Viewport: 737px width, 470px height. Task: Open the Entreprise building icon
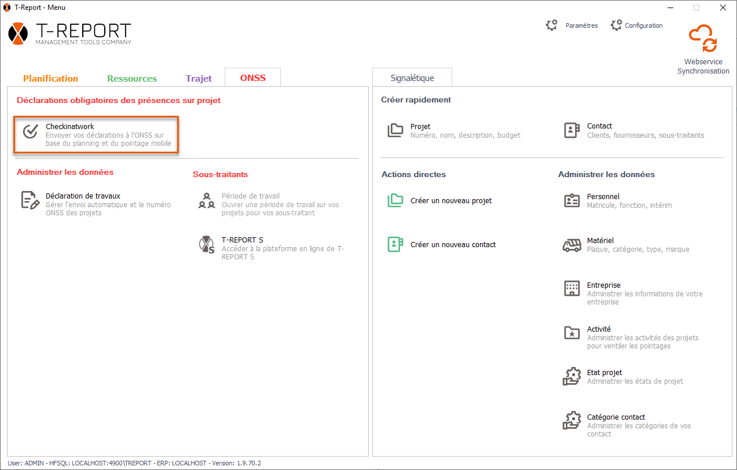coord(572,289)
